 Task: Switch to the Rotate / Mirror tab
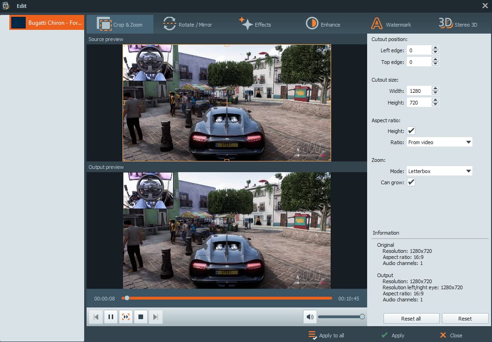188,24
